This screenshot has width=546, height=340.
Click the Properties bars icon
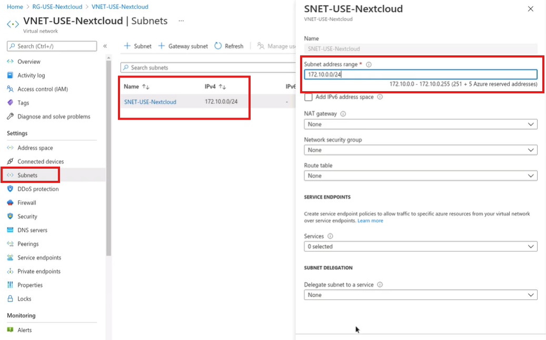(x=10, y=285)
